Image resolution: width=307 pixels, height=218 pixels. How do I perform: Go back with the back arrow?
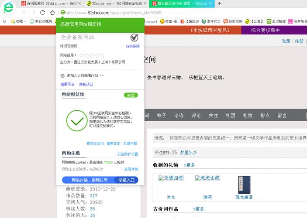pyautogui.click(x=24, y=13)
